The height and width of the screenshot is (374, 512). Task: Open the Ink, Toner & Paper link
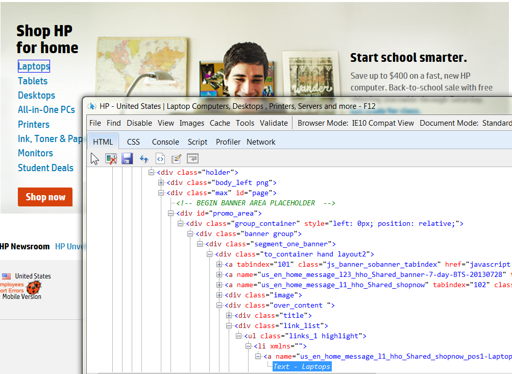coord(50,139)
